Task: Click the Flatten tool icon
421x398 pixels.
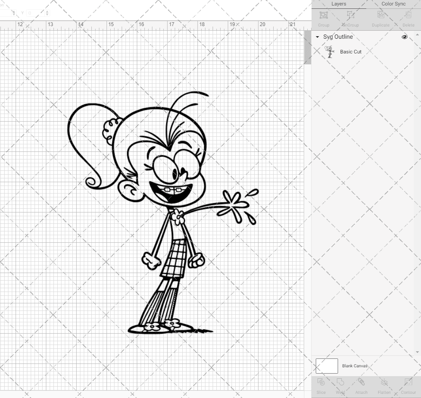Action: 384,382
